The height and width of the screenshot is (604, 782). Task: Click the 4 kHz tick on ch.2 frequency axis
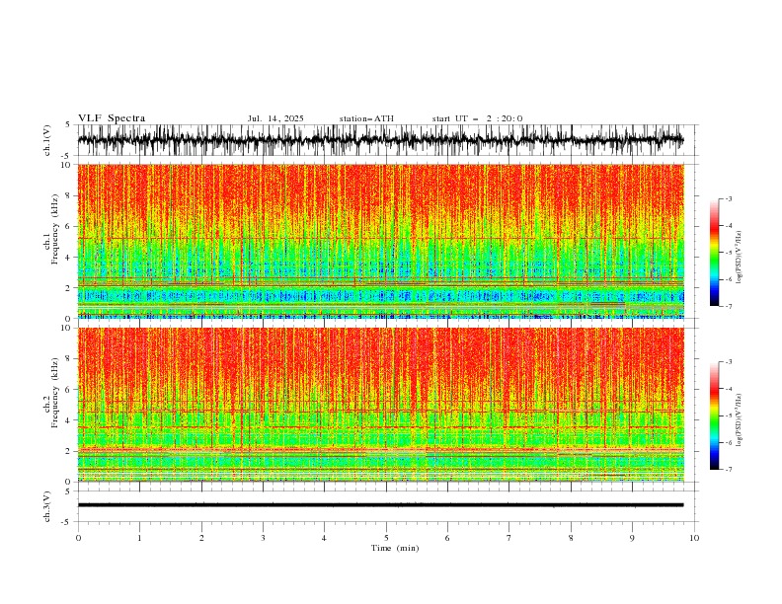click(x=67, y=420)
